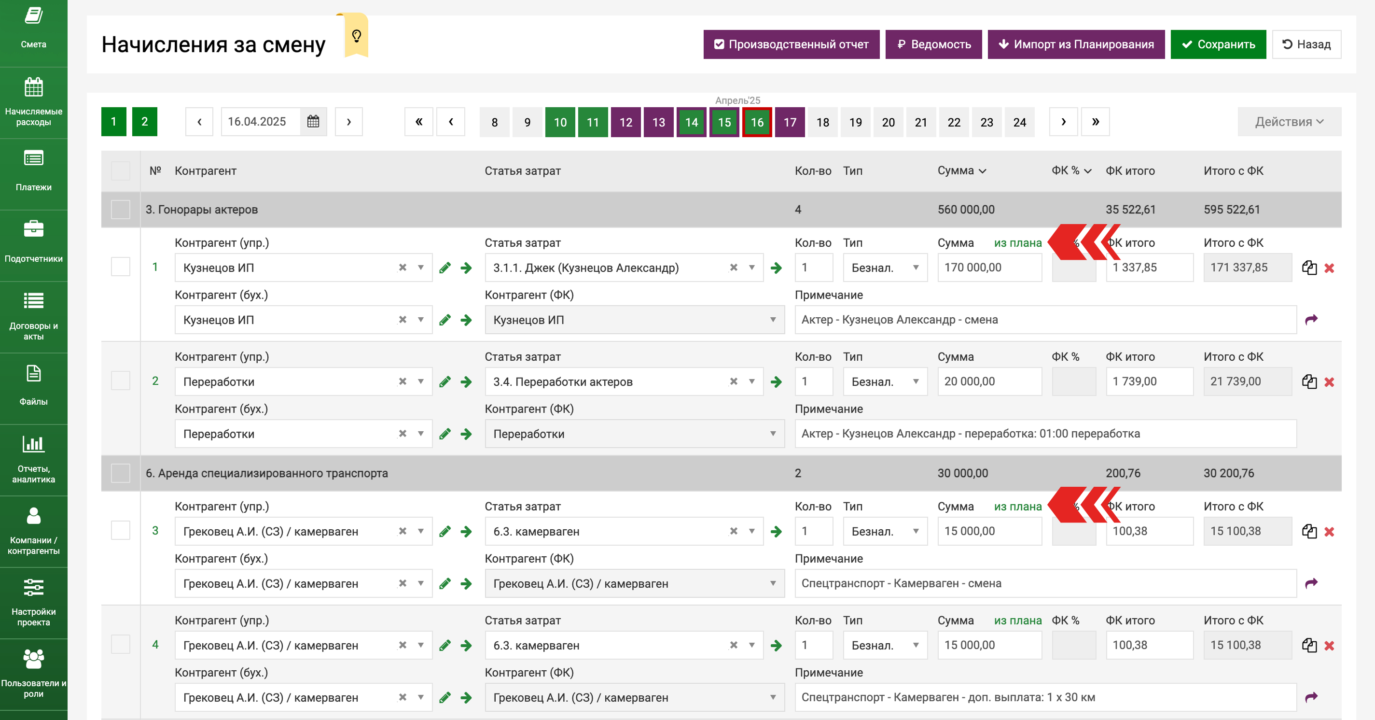This screenshot has width=1375, height=720.
Task: Check the 6. Аренда специализированного транспорта group checkbox
Action: [x=121, y=473]
